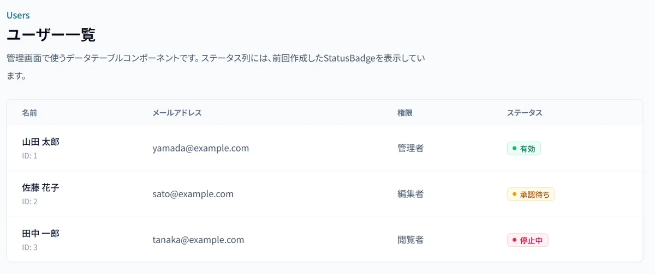Select user name 山田 太郎

click(40, 142)
